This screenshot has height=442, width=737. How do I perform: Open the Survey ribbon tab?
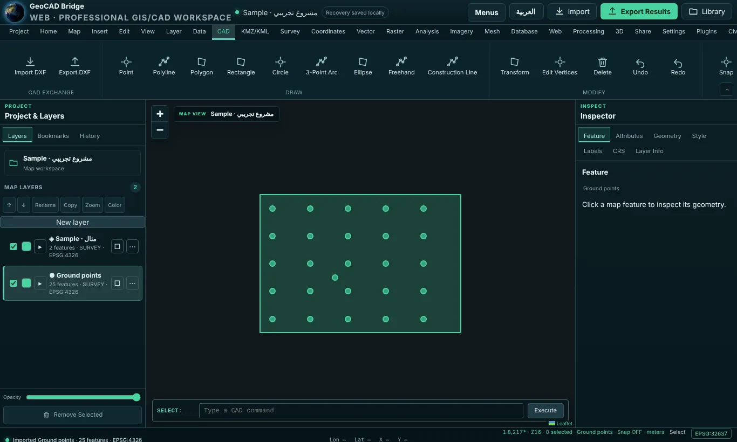coord(290,31)
